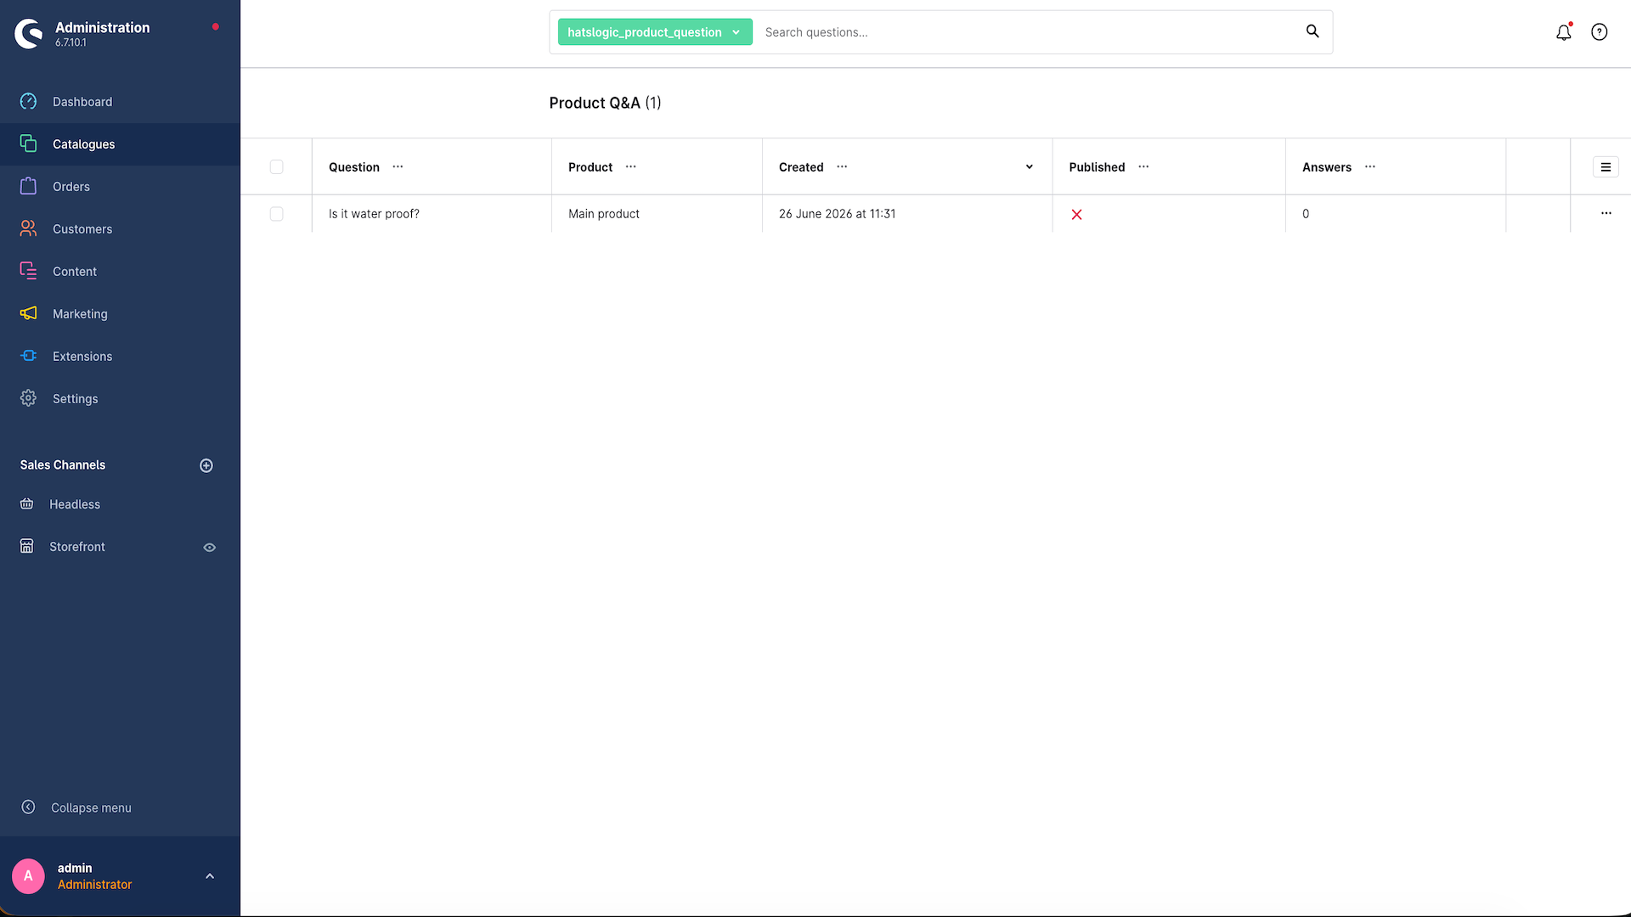Click the Search questions input field
The height and width of the screenshot is (917, 1631).
pyautogui.click(x=1028, y=32)
